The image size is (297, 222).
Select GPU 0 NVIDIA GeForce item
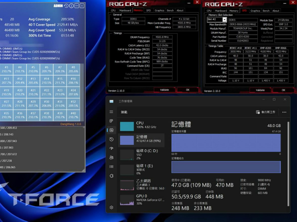(x=141, y=199)
